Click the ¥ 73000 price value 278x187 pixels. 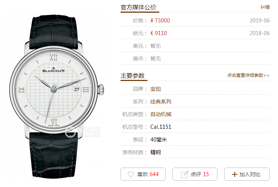click(x=160, y=21)
